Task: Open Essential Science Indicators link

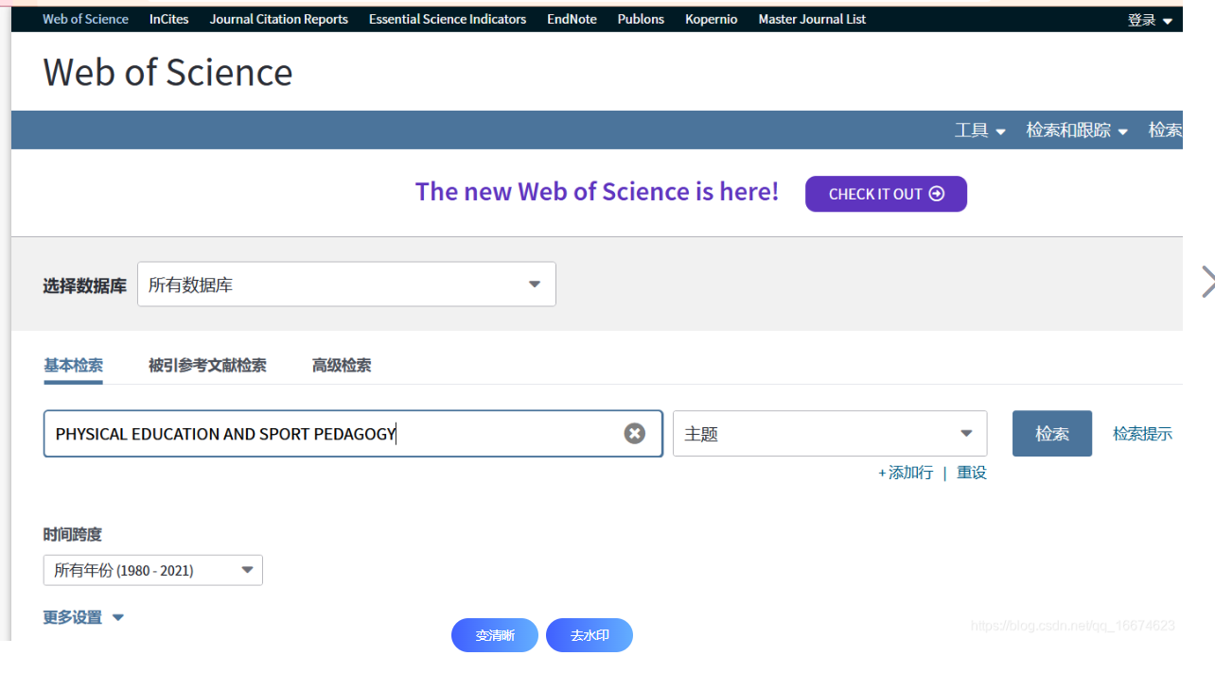Action: [448, 19]
